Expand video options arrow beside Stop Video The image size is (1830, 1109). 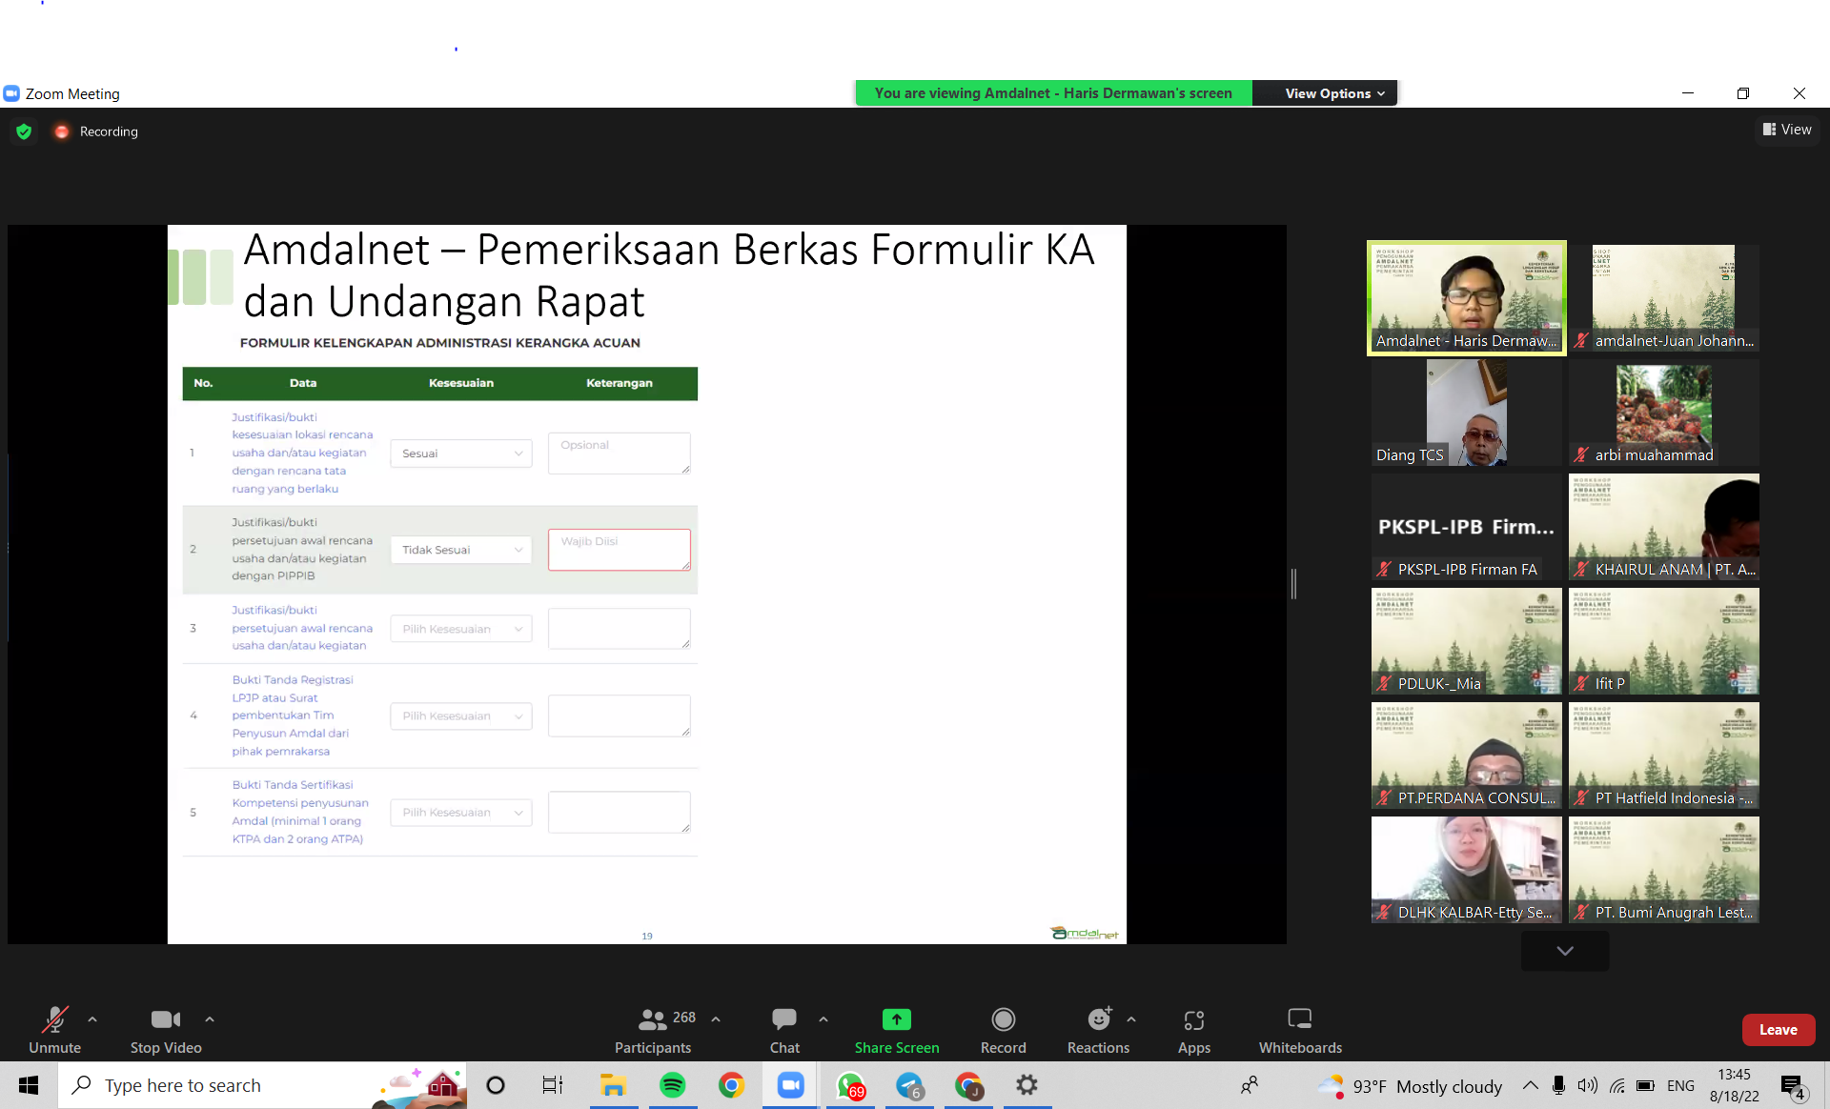coord(210,1019)
